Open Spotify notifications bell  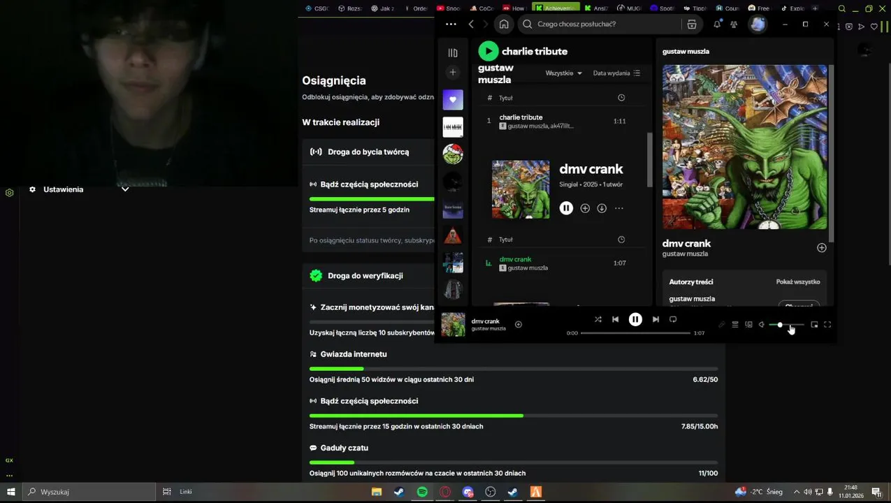[x=717, y=24]
